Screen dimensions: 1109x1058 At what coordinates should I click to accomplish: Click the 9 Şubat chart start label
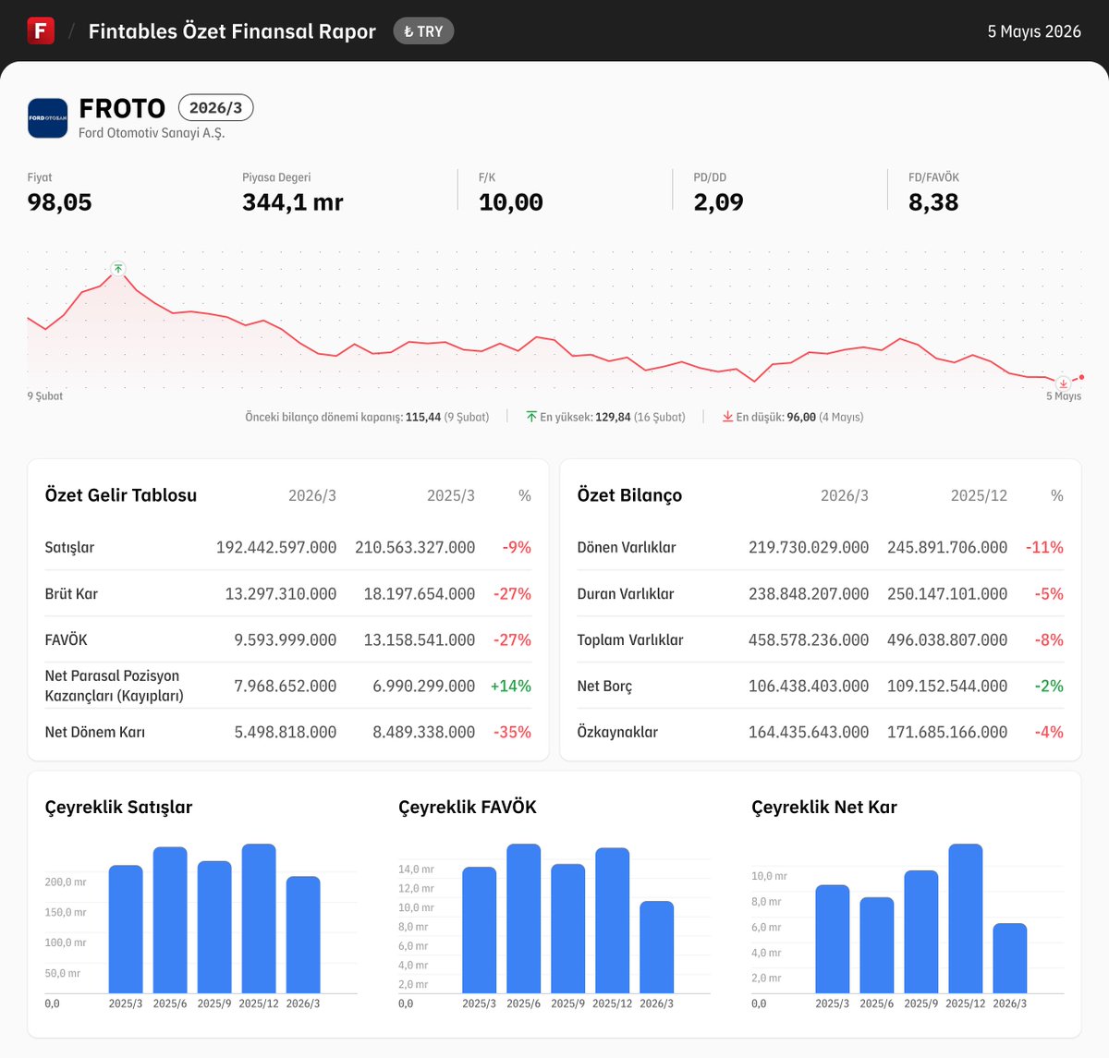(45, 396)
